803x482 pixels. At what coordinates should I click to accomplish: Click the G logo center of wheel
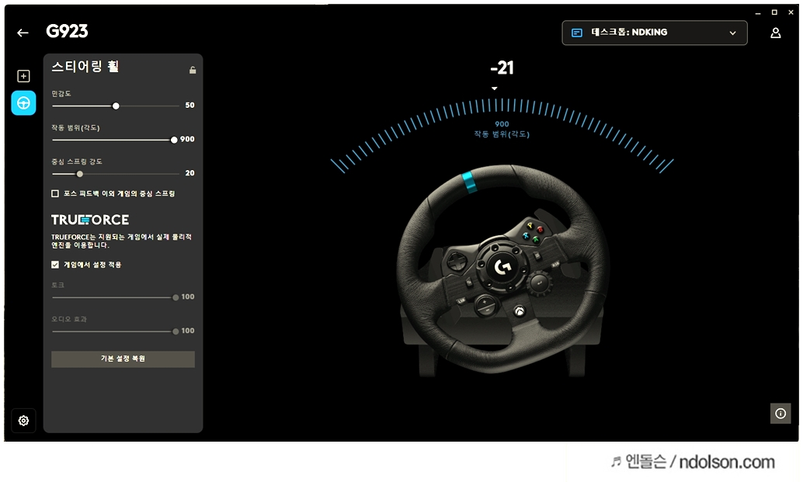502,266
